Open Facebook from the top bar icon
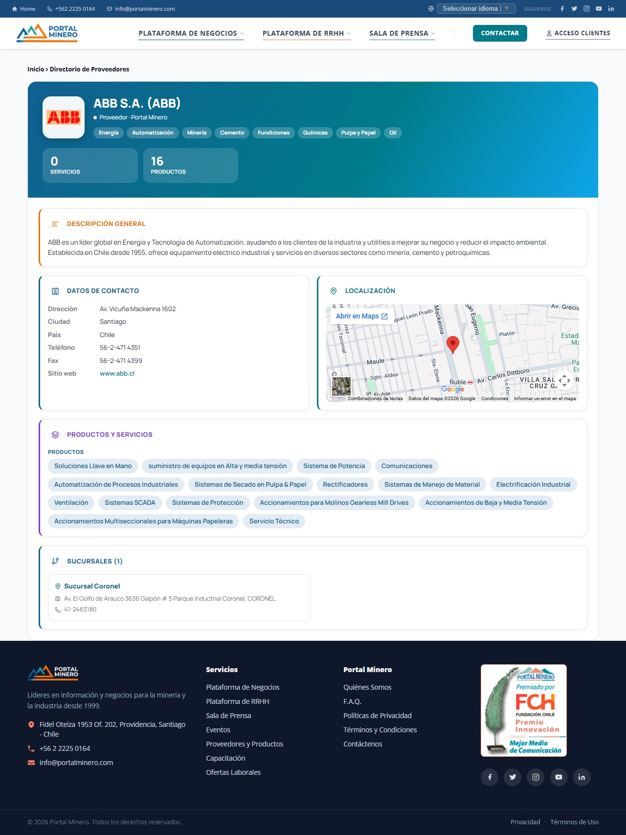Screen dimensions: 626x835 (562, 9)
